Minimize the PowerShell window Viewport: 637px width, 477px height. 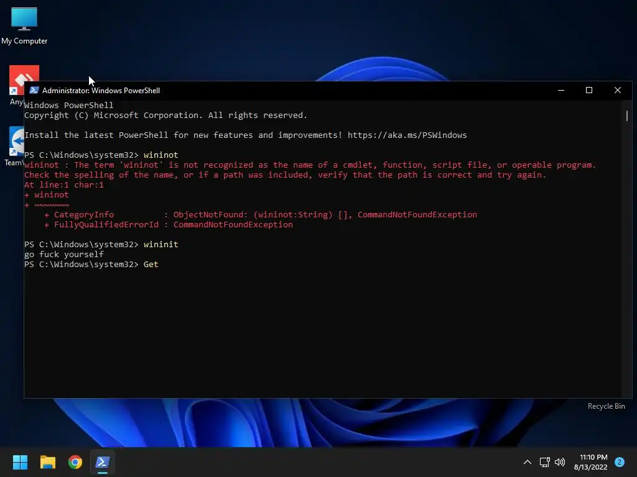coord(561,90)
